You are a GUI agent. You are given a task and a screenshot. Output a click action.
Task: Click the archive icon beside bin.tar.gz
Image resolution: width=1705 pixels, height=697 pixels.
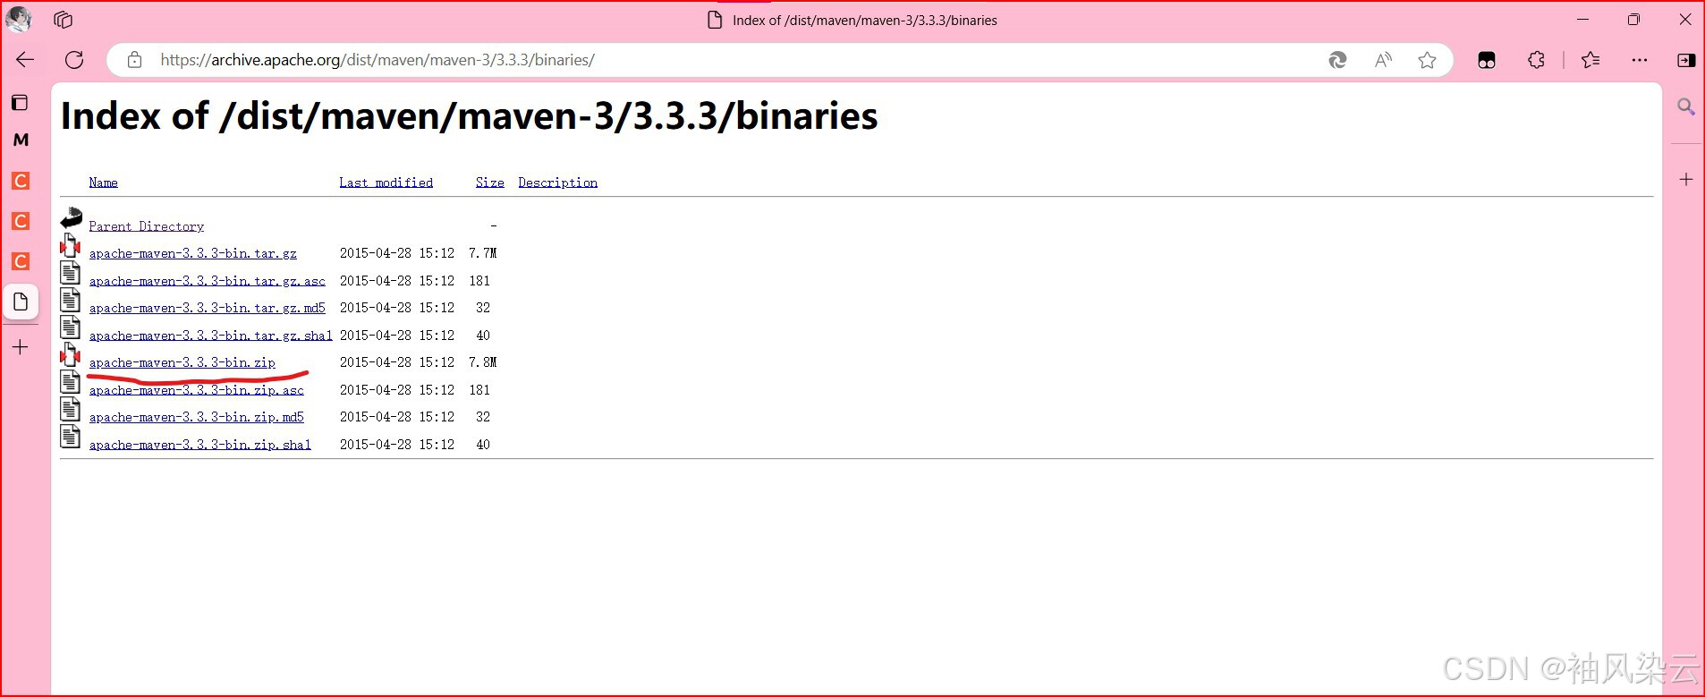(x=71, y=245)
